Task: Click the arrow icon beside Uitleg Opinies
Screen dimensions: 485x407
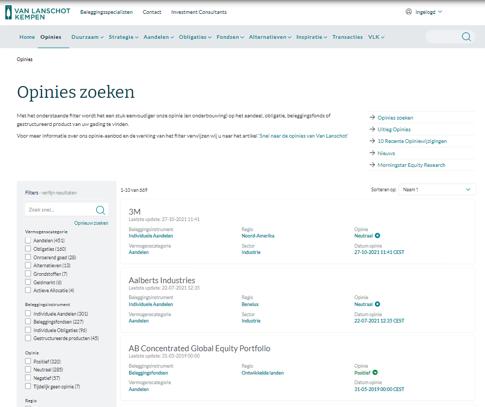Action: point(372,129)
